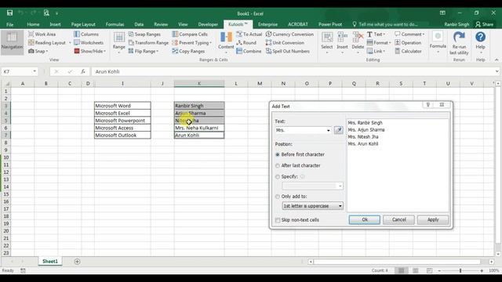Click the zoom slider handle
Screen dimensions: 502x282
(x=460, y=270)
